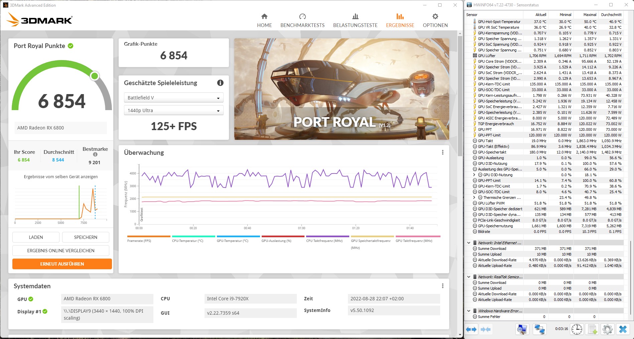Open the Systemdaten three-dot menu
This screenshot has height=339, width=634.
(x=442, y=286)
